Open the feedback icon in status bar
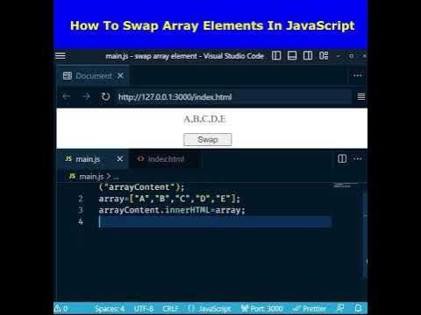The height and width of the screenshot is (315, 421). pos(340,308)
